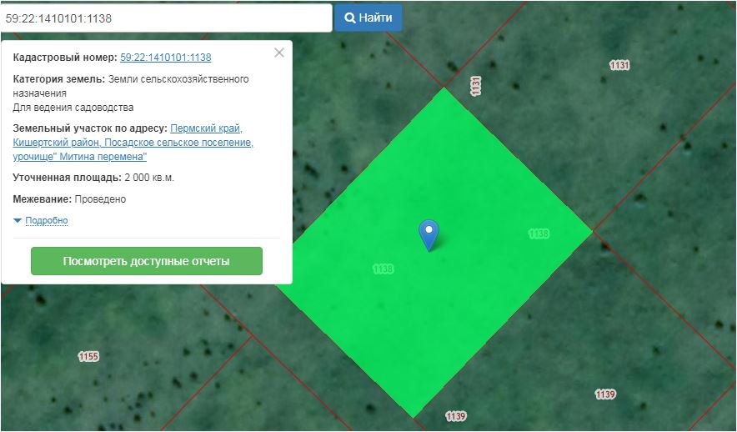Click Посмотреть доступные отчеты button
Screen dimensions: 737x432
click(x=147, y=261)
